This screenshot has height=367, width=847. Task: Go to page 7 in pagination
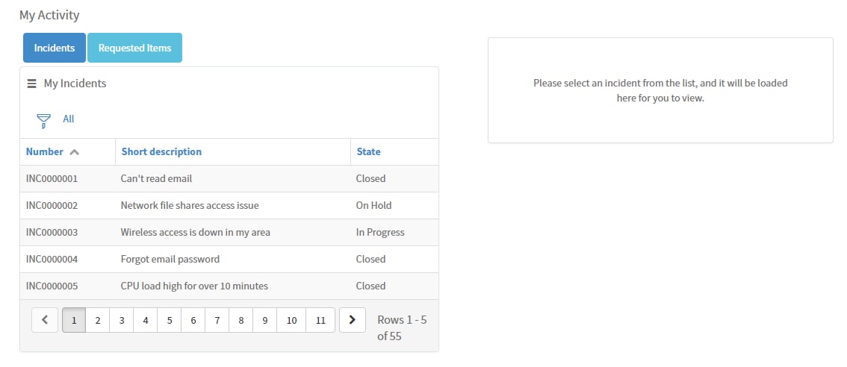point(217,320)
